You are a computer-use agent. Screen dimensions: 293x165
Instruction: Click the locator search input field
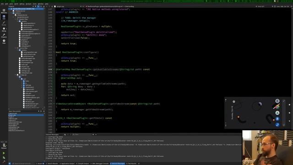pyautogui.click(x=23, y=164)
